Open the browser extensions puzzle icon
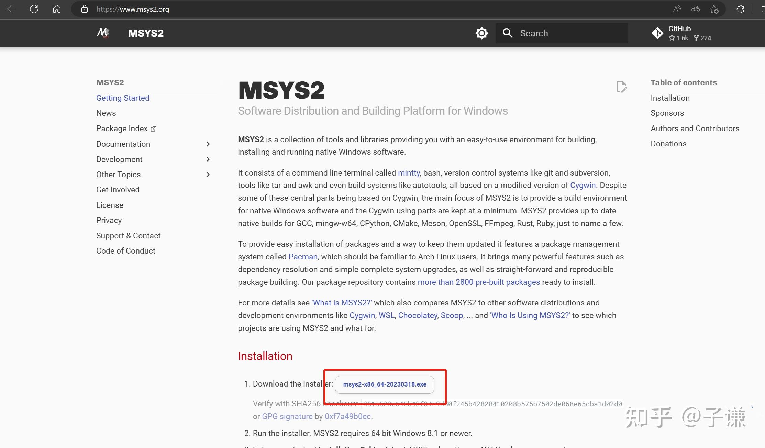Screen dimensions: 765x448 [741, 9]
